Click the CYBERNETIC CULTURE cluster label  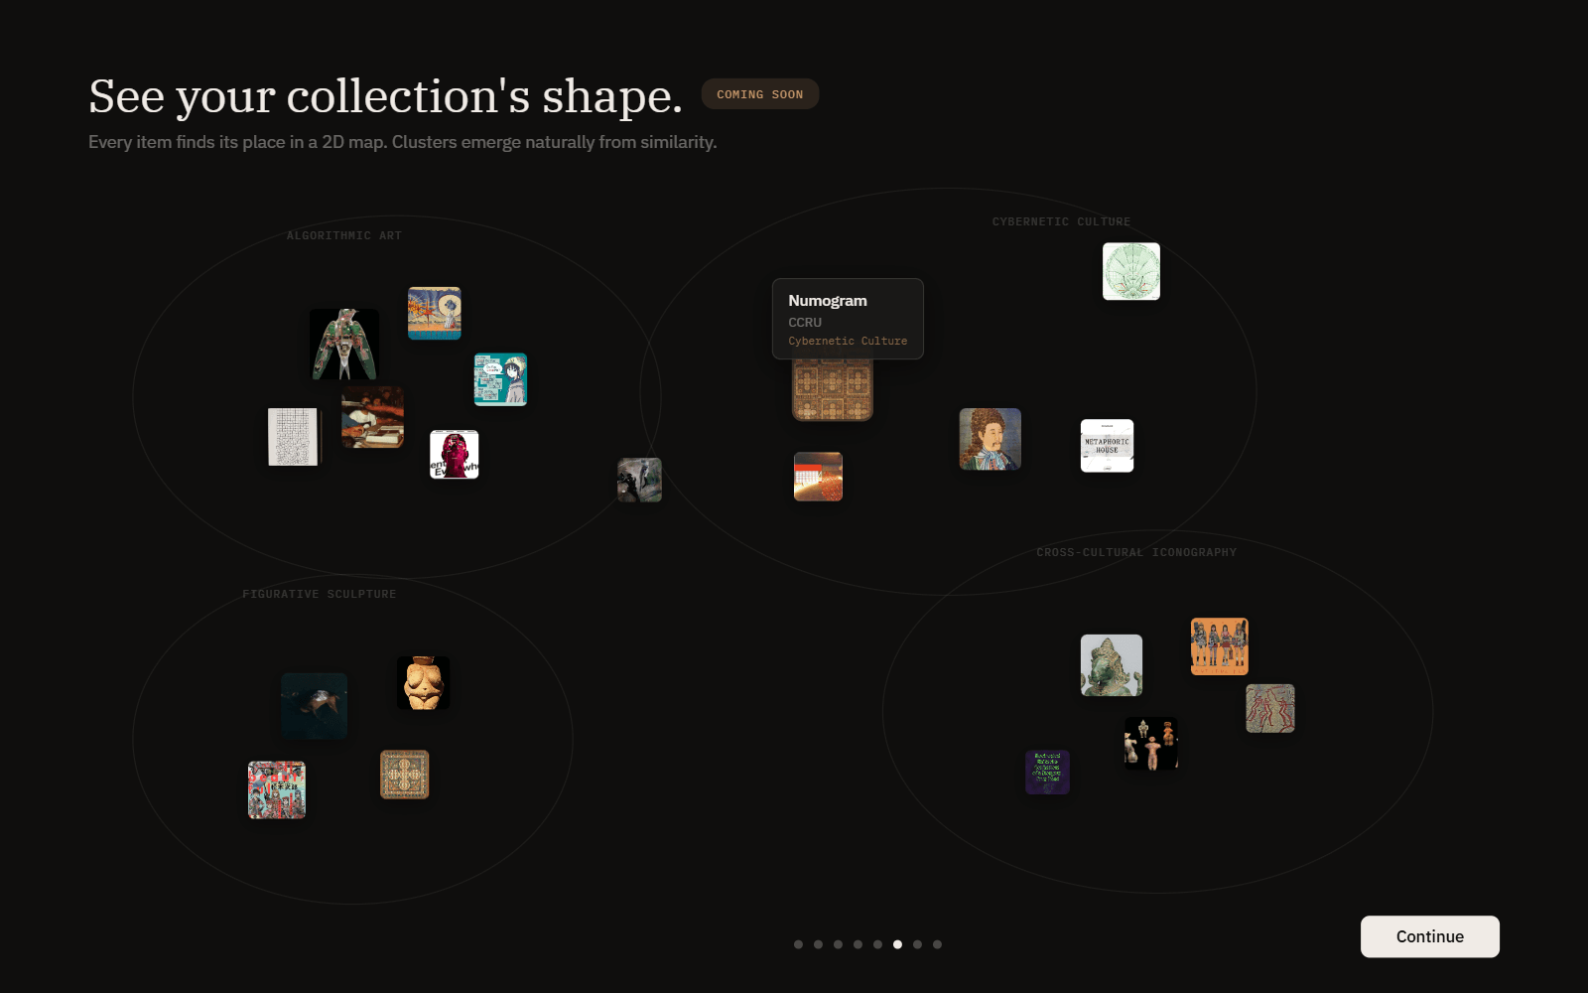(x=1061, y=221)
